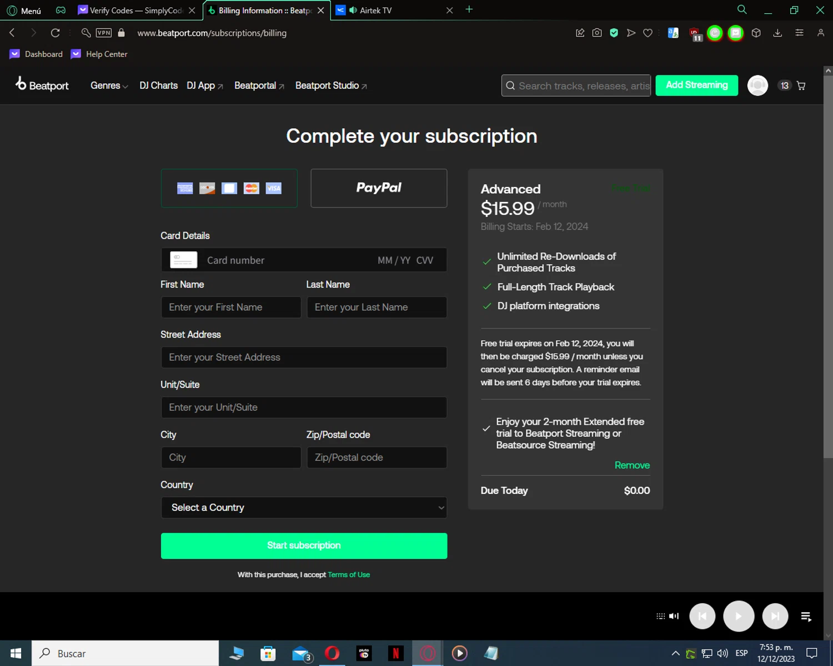Screen dimensions: 833x666
Task: Click the browser tab search icon
Action: tap(741, 9)
